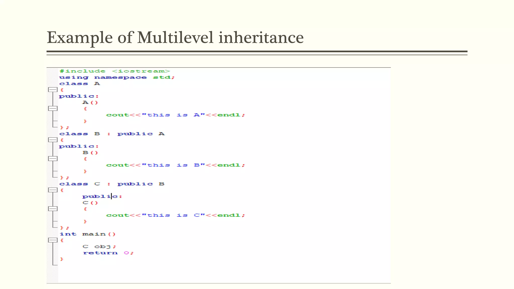
Task: Collapse the A() constructor fold marker
Action: click(53, 108)
